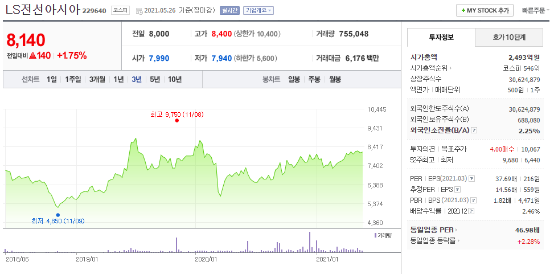Click the 고가 value 8,400
Viewport: 554px width, 274px height.
[x=221, y=34]
